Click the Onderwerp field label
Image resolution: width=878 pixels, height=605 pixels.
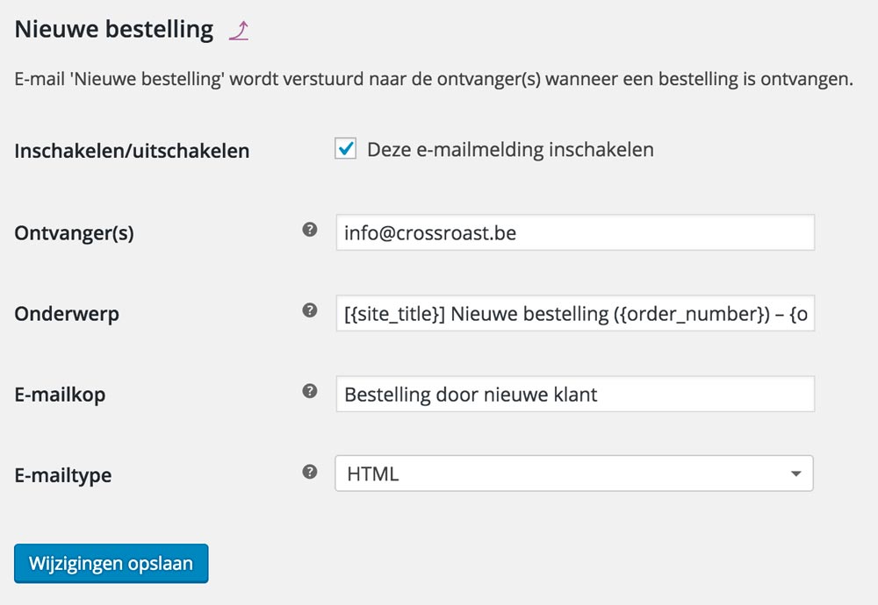coord(67,314)
